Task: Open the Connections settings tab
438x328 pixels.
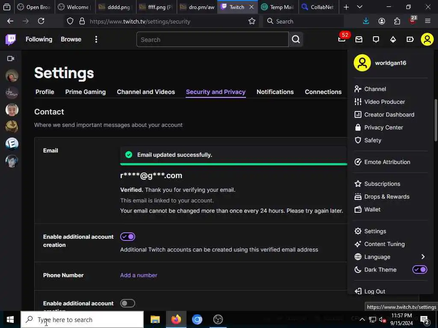Action: point(323,92)
